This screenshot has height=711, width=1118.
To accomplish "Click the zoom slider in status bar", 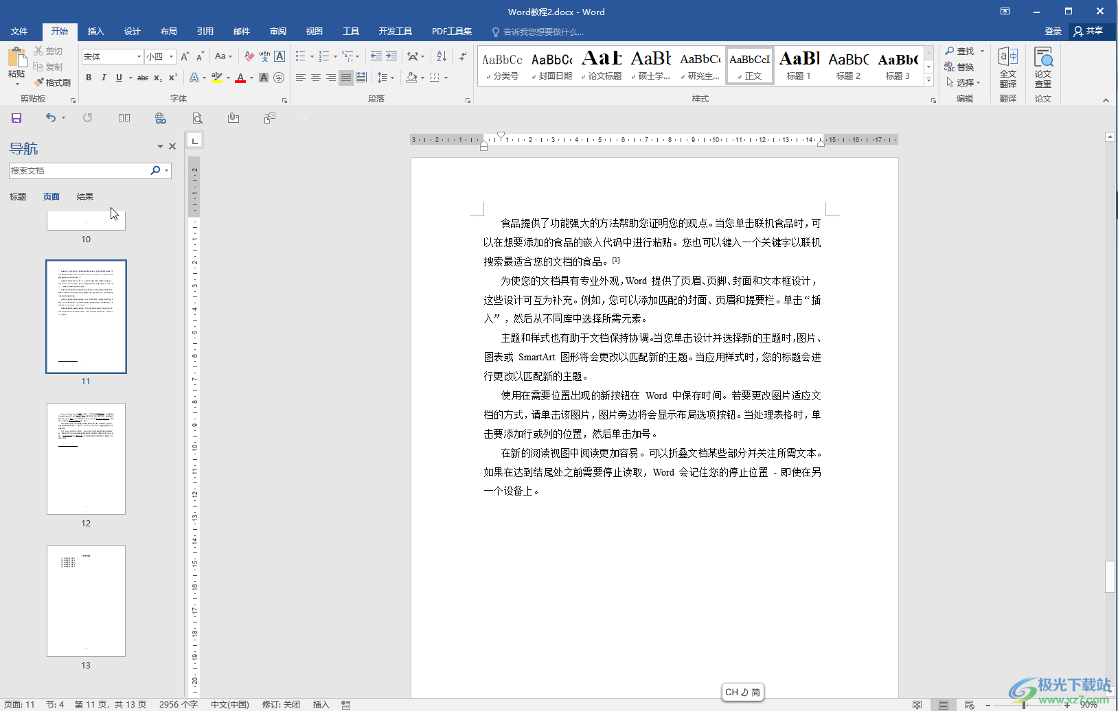I will [x=1023, y=705].
